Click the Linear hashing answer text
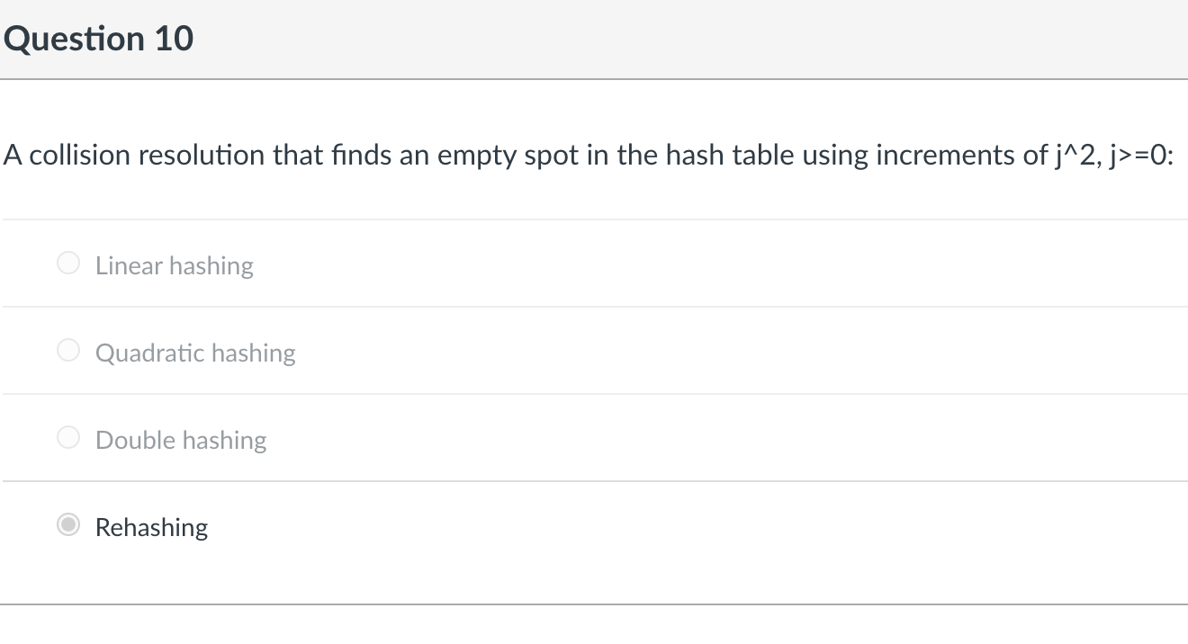Image resolution: width=1188 pixels, height=644 pixels. 174,265
